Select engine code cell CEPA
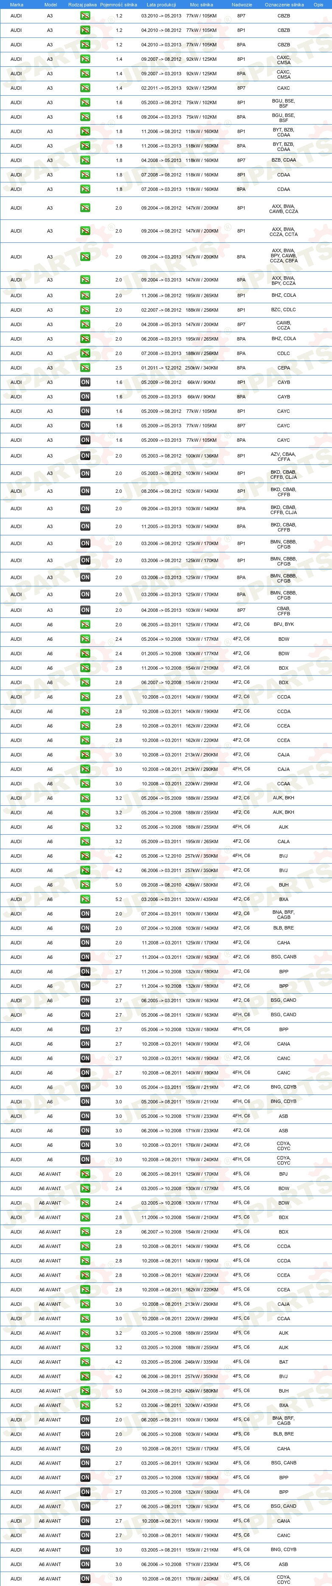The height and width of the screenshot is (1586, 332). [x=284, y=367]
